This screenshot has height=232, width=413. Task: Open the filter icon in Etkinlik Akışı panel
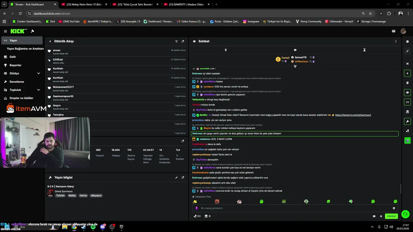click(x=176, y=41)
